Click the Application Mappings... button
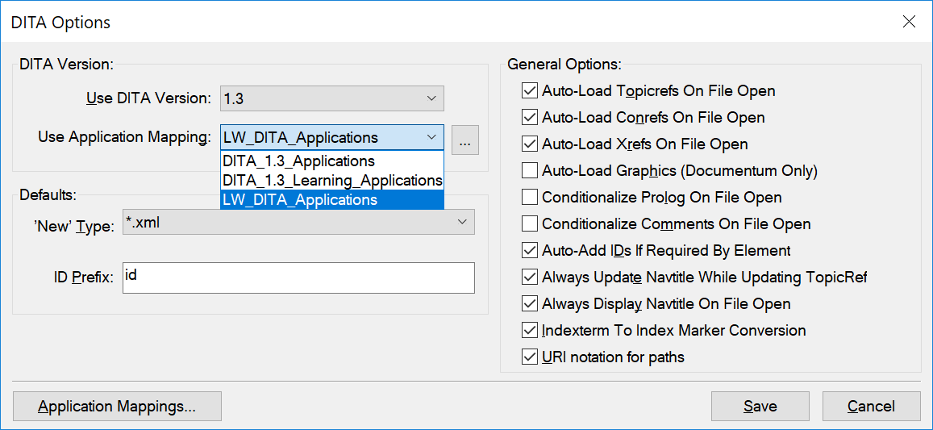The image size is (933, 430). click(117, 406)
